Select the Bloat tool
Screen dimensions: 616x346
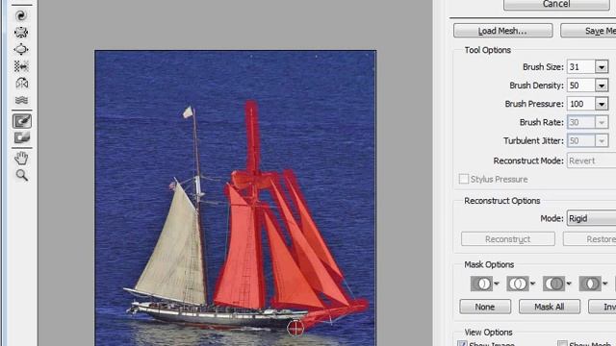(x=21, y=49)
